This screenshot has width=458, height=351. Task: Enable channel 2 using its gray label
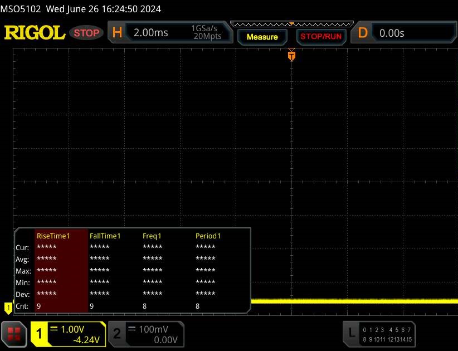(117, 334)
